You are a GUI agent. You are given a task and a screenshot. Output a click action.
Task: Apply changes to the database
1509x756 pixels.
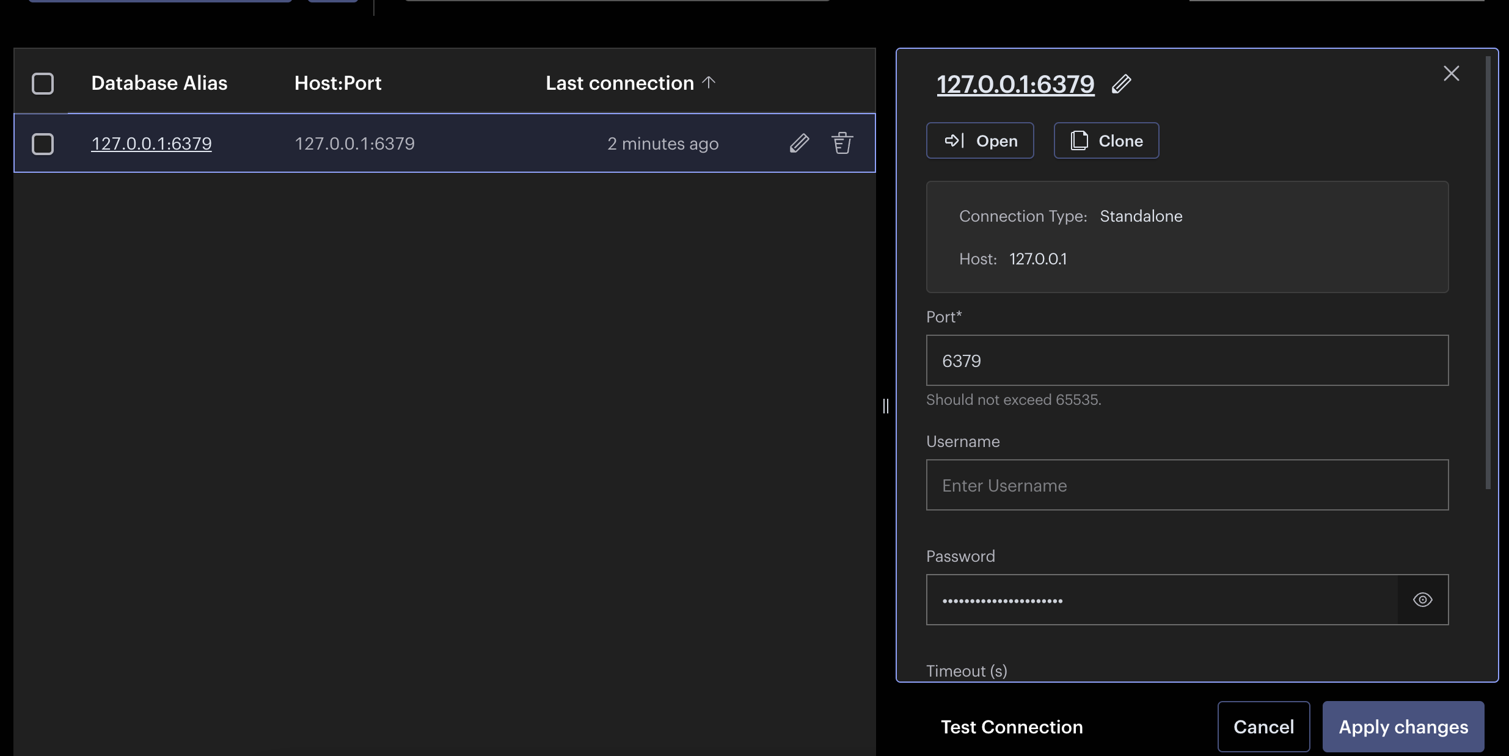(1403, 727)
